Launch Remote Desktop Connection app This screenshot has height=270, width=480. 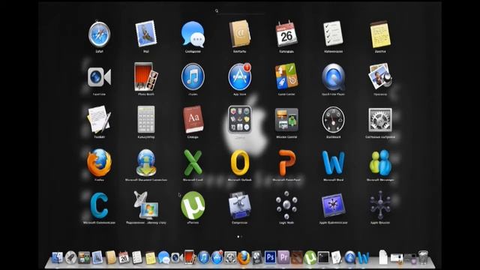click(x=146, y=205)
